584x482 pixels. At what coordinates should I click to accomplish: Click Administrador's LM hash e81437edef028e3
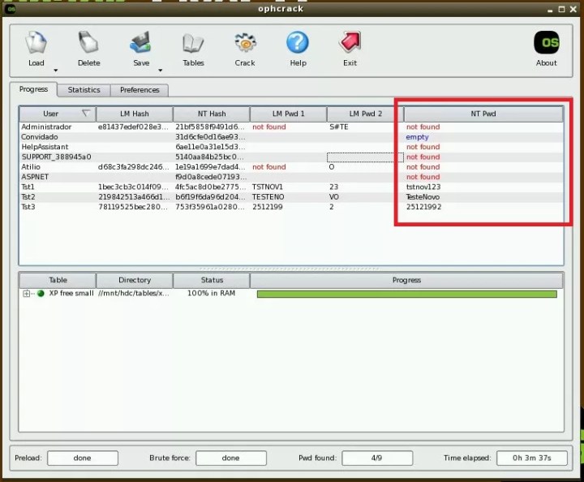click(x=133, y=127)
